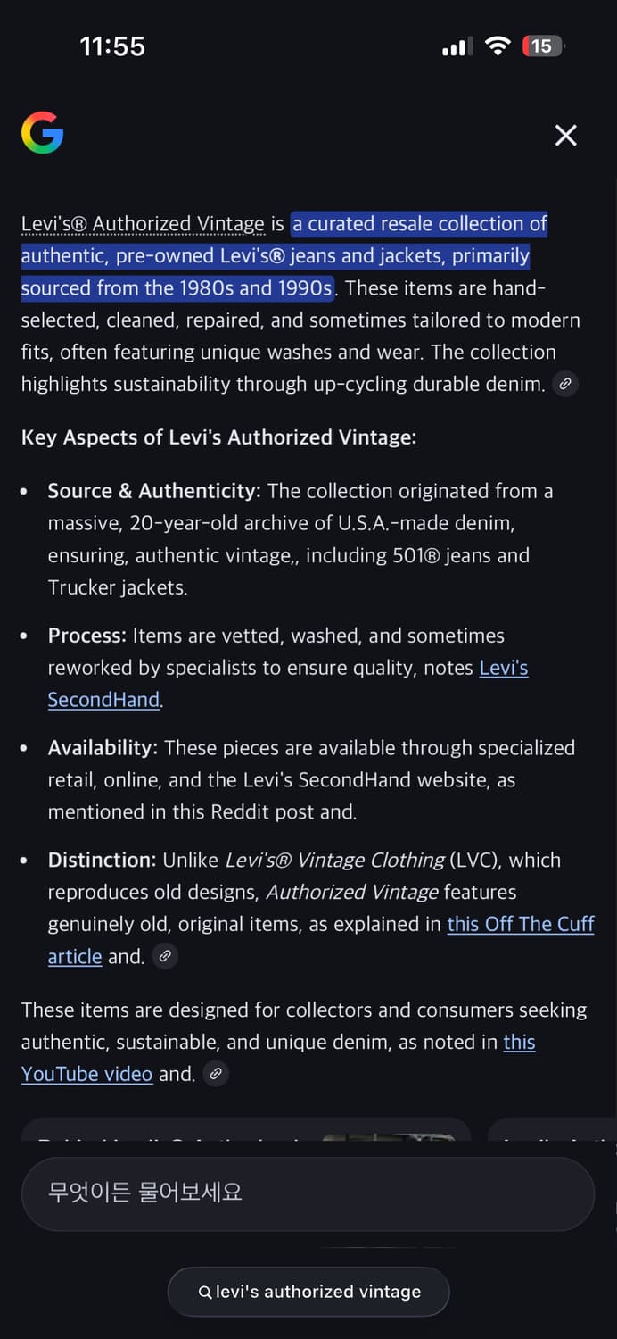Close the AI overview panel
The height and width of the screenshot is (1339, 617).
coord(565,135)
